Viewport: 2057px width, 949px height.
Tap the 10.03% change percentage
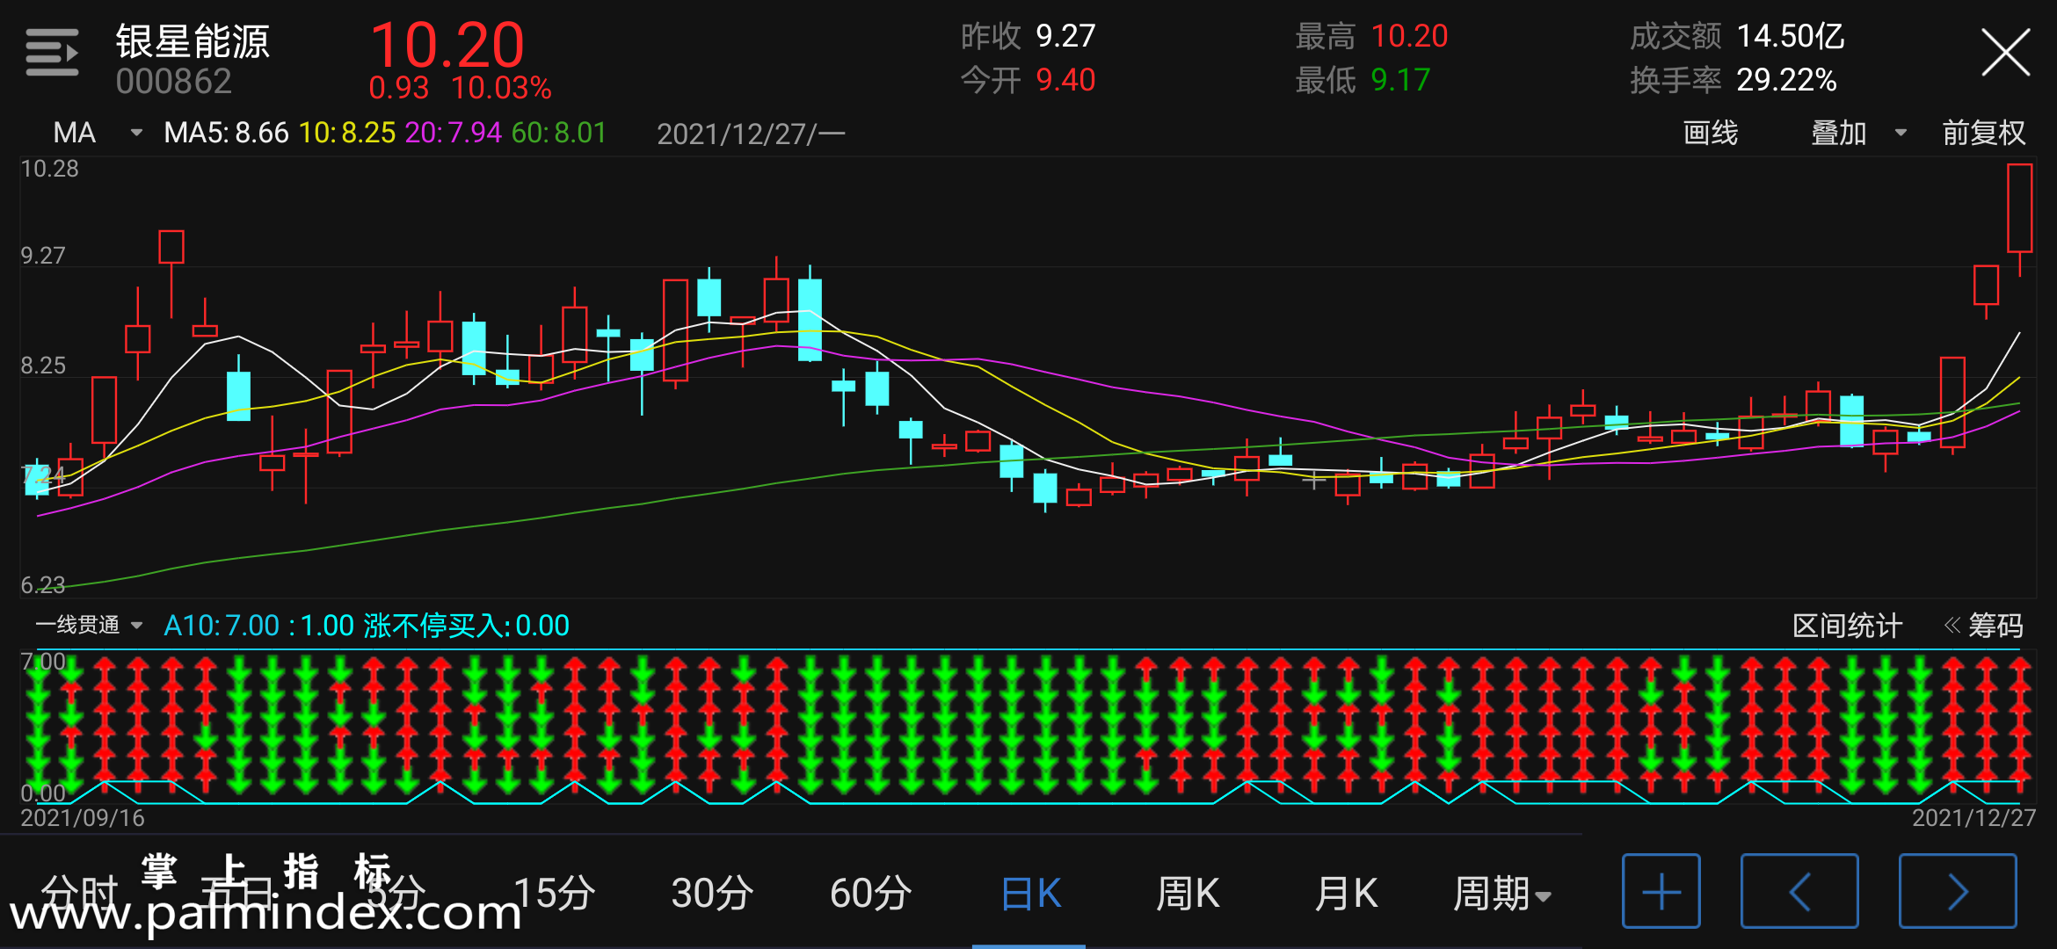pyautogui.click(x=501, y=88)
